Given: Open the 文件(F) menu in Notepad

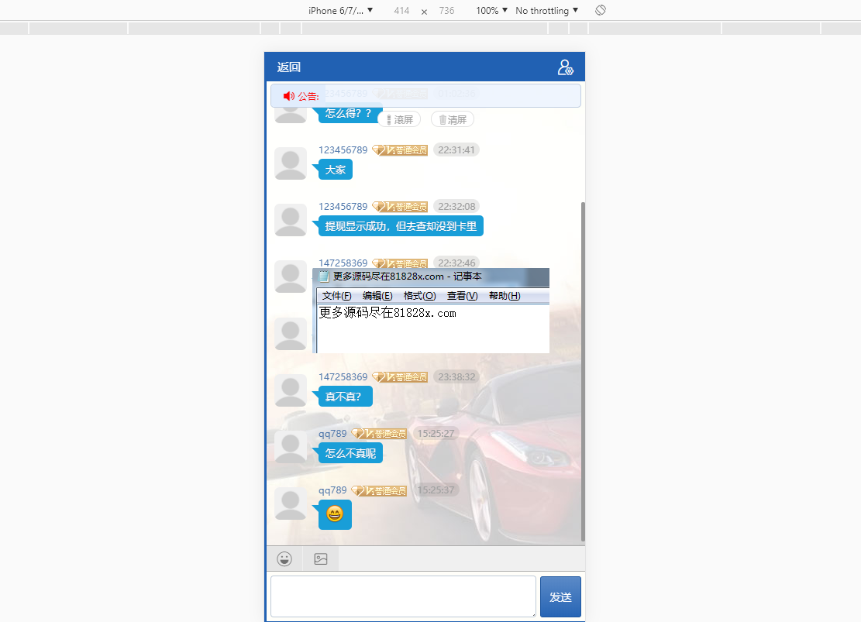Looking at the screenshot, I should (336, 296).
